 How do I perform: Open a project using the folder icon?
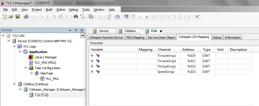pyautogui.click(x=11, y=16)
